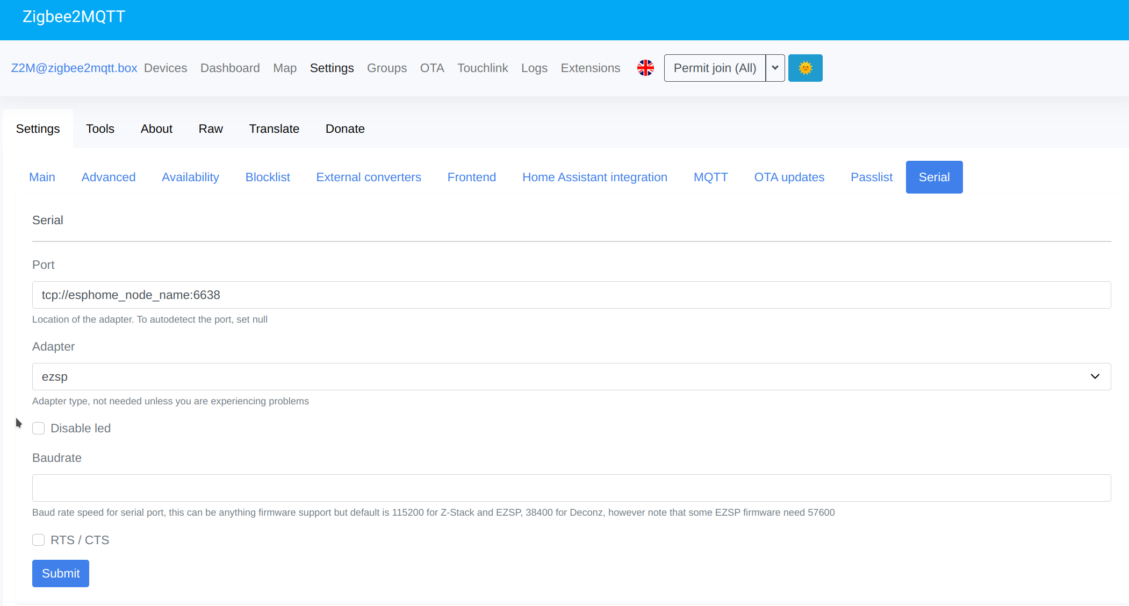Screen dimensions: 1129x606
Task: Switch to the MQTT settings tab
Action: 711,176
